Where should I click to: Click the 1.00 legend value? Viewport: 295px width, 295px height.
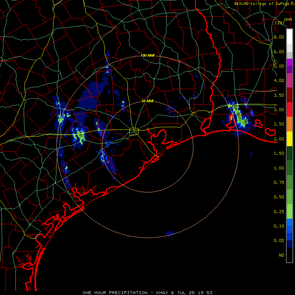[x=279, y=168]
